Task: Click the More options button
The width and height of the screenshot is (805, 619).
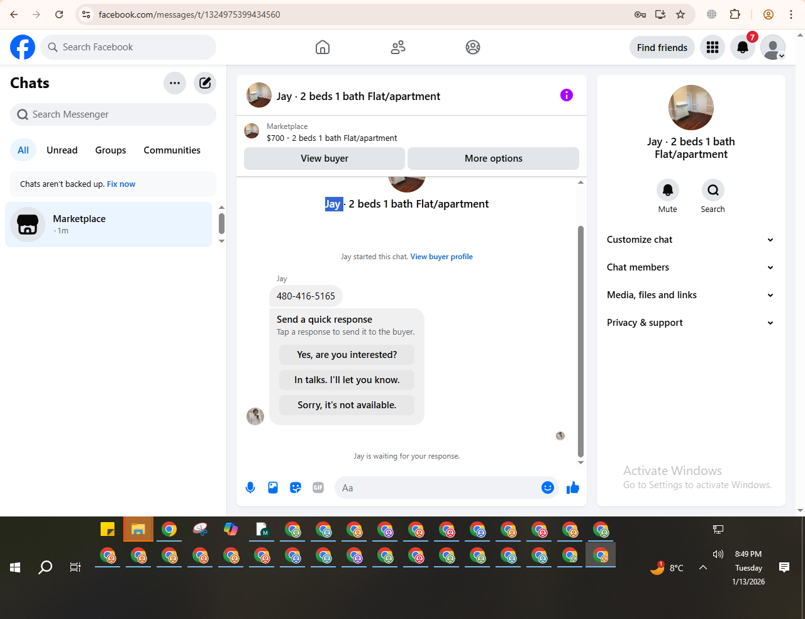Action: click(494, 159)
